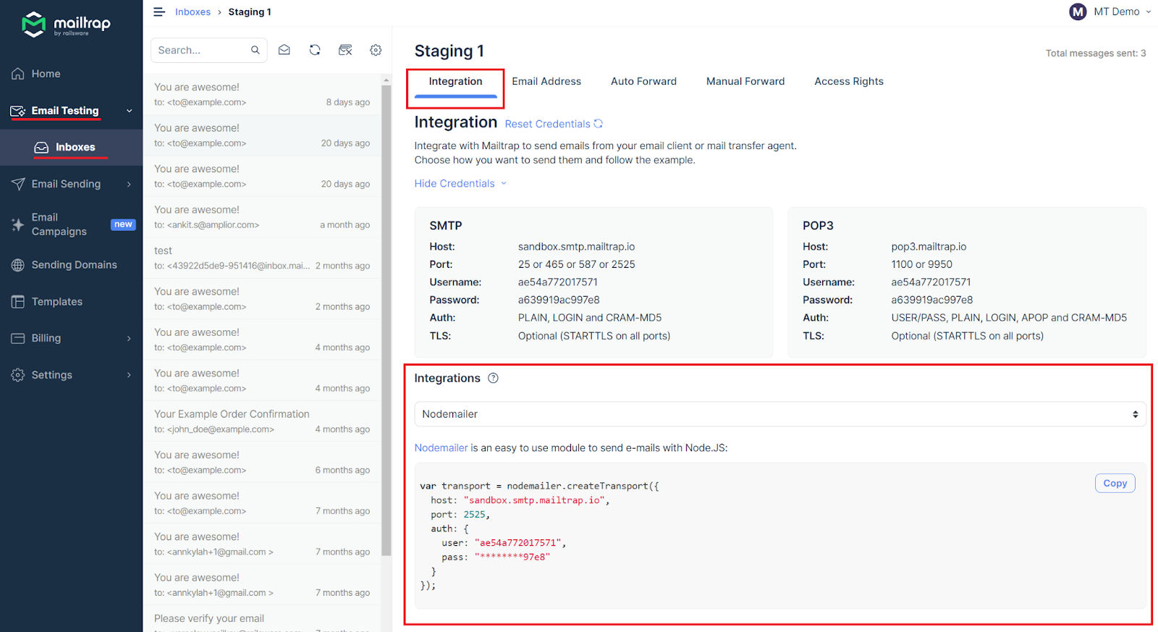The image size is (1158, 632).
Task: Copy the Nodemailer code snippet
Action: click(1115, 484)
